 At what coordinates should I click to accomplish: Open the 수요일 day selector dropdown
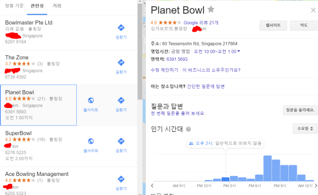point(305,129)
